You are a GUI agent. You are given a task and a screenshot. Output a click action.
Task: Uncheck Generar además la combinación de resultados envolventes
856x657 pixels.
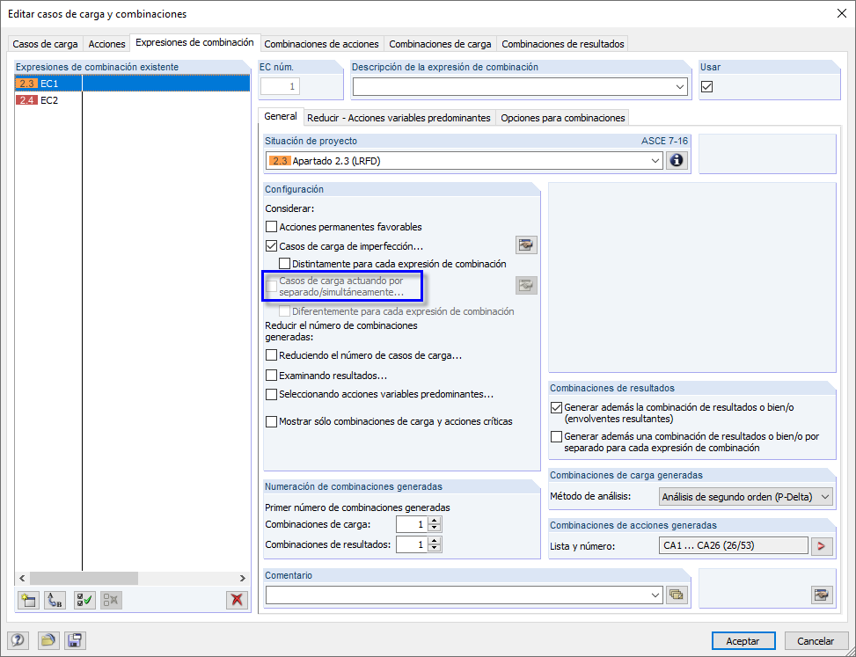[556, 407]
